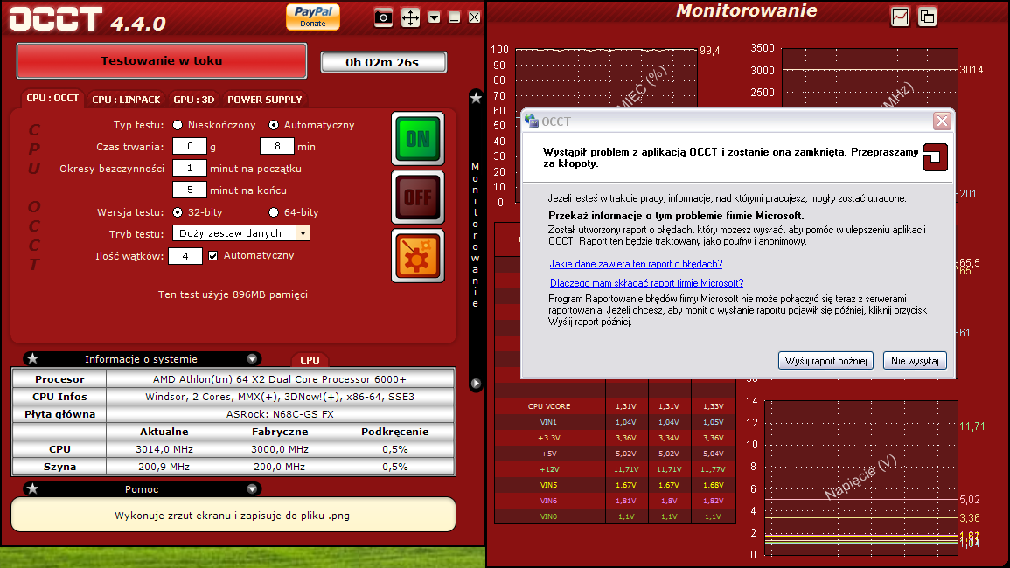Image resolution: width=1010 pixels, height=568 pixels.
Task: Open the down-arrow menu in the OCCT title bar
Action: [x=434, y=17]
